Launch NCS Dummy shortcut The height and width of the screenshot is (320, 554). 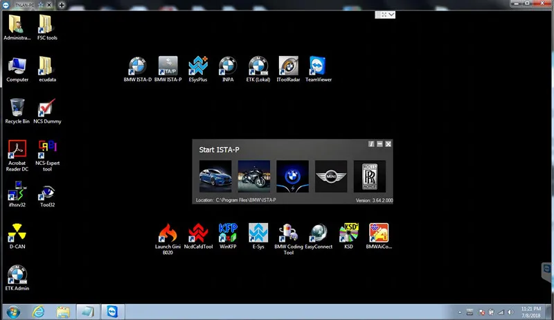47,111
